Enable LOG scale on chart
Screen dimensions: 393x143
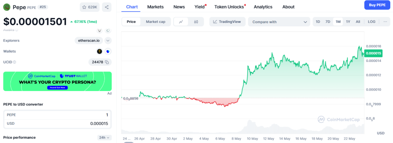[372, 22]
